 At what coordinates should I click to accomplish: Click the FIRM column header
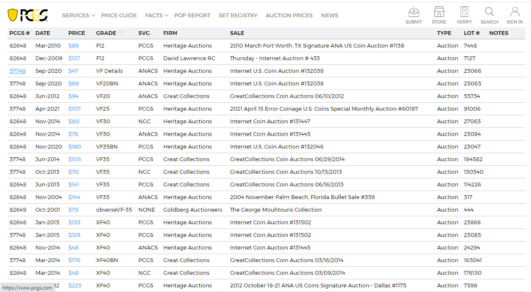(170, 33)
